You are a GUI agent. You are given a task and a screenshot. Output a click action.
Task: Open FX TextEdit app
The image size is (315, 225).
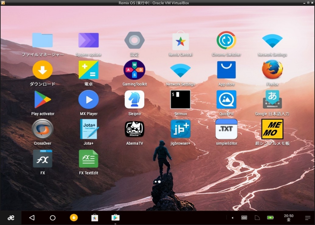point(88,159)
